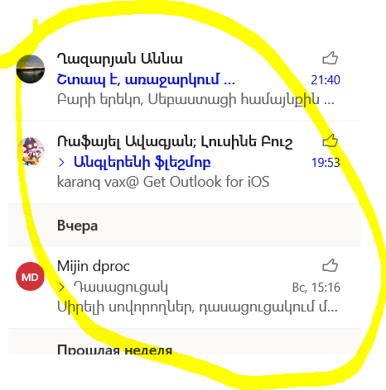Like the email from Ղազարյան Աննա

click(331, 58)
